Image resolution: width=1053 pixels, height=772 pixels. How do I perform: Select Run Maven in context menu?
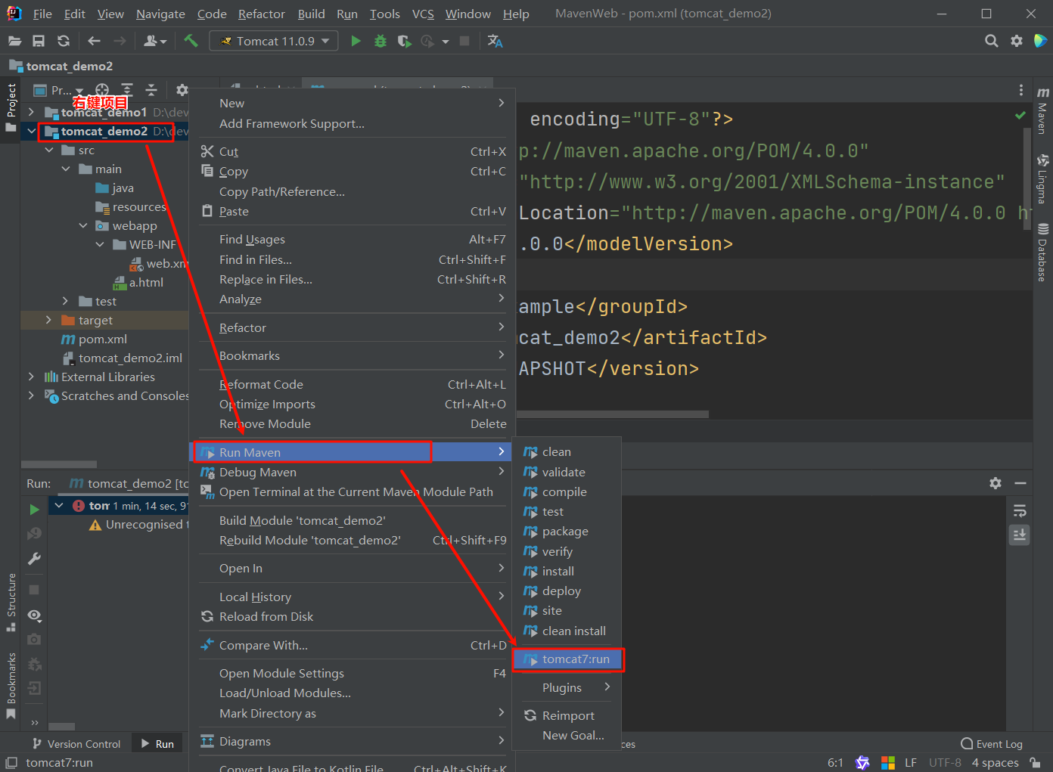coord(352,452)
